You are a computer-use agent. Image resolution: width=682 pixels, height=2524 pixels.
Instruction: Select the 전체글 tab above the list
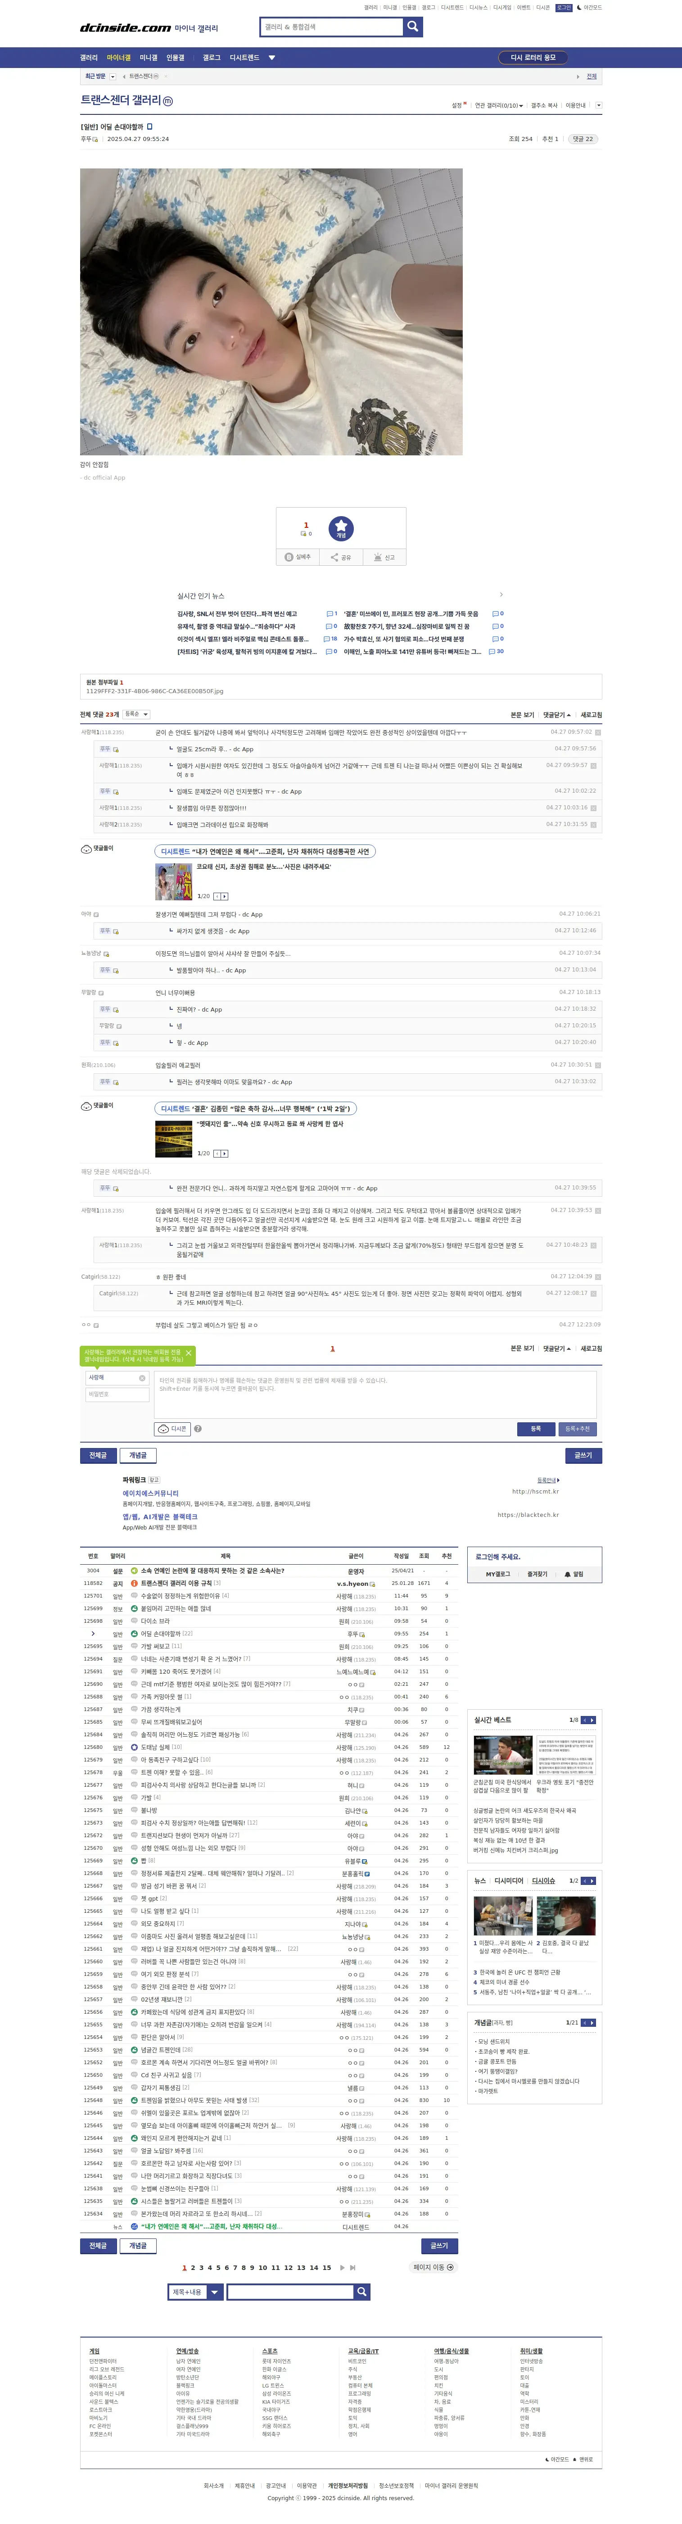[x=98, y=1455]
